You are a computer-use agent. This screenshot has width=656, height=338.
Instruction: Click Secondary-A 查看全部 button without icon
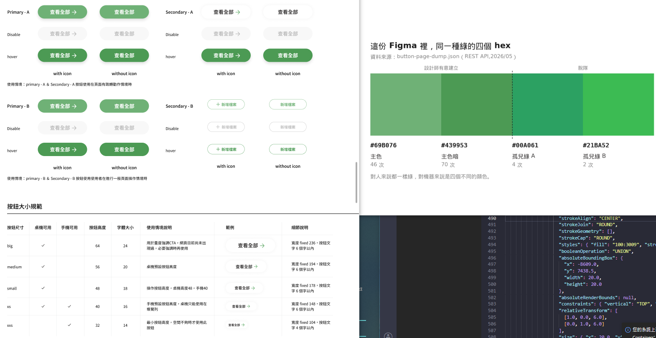(288, 12)
